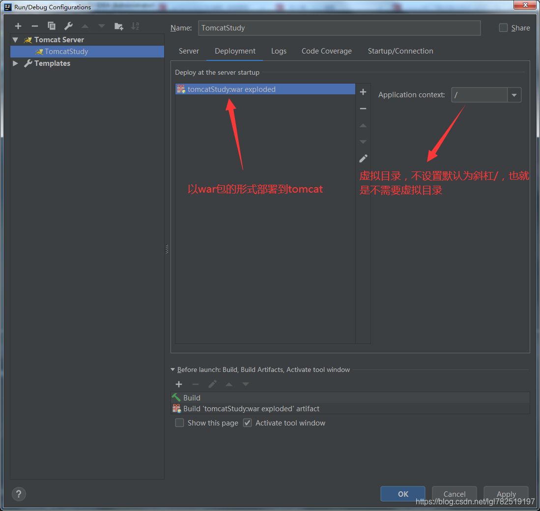Sort configurations alphabetically icon
540x511 pixels.
[135, 26]
